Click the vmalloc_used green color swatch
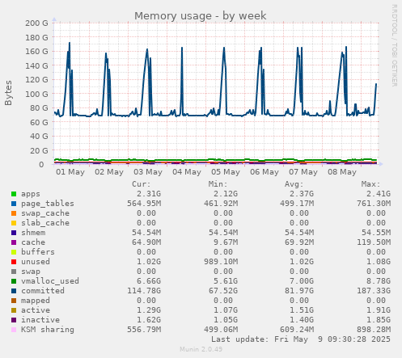The height and width of the screenshot is (358, 402). click(x=14, y=281)
